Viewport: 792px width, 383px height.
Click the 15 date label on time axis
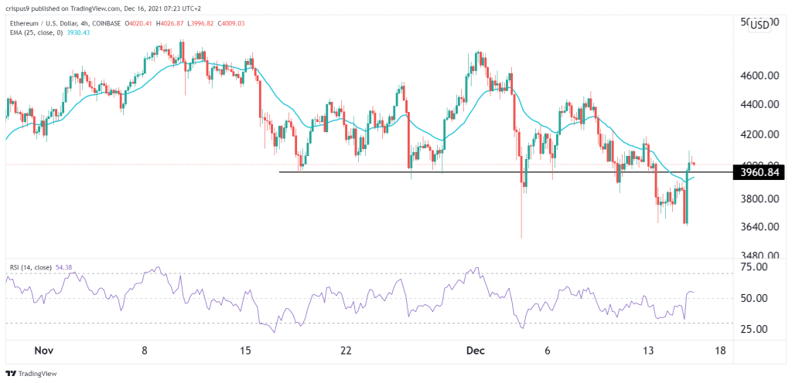245,350
